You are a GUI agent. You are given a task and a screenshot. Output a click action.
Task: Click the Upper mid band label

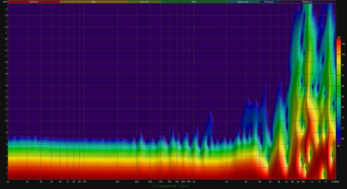243,2
